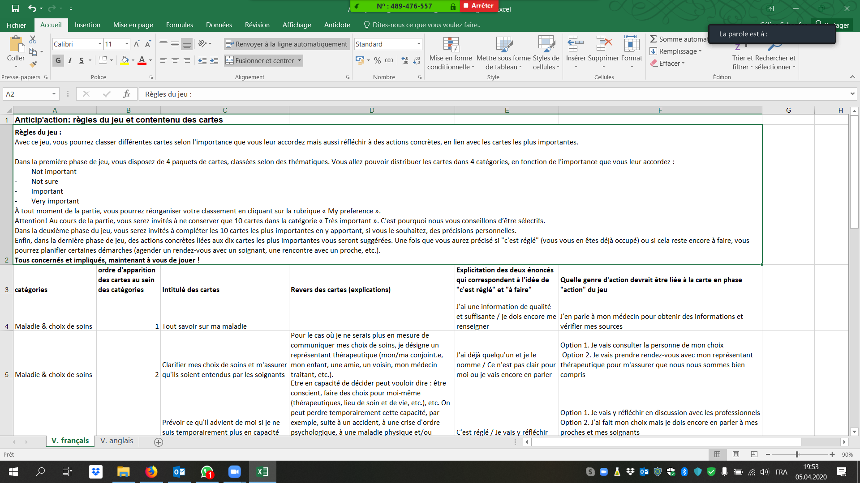Click the Remplissage button
Viewport: 860px width, 483px height.
coord(675,51)
